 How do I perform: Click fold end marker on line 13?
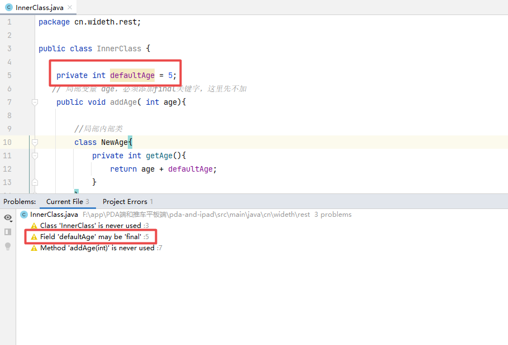pos(35,182)
